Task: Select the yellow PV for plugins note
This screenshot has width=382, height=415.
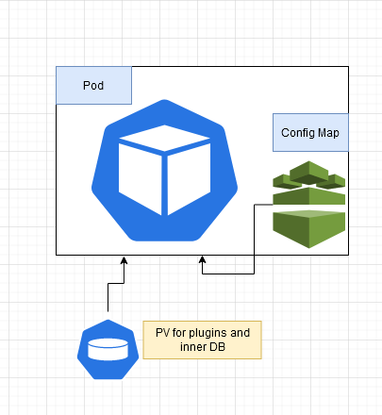Action: coord(202,340)
